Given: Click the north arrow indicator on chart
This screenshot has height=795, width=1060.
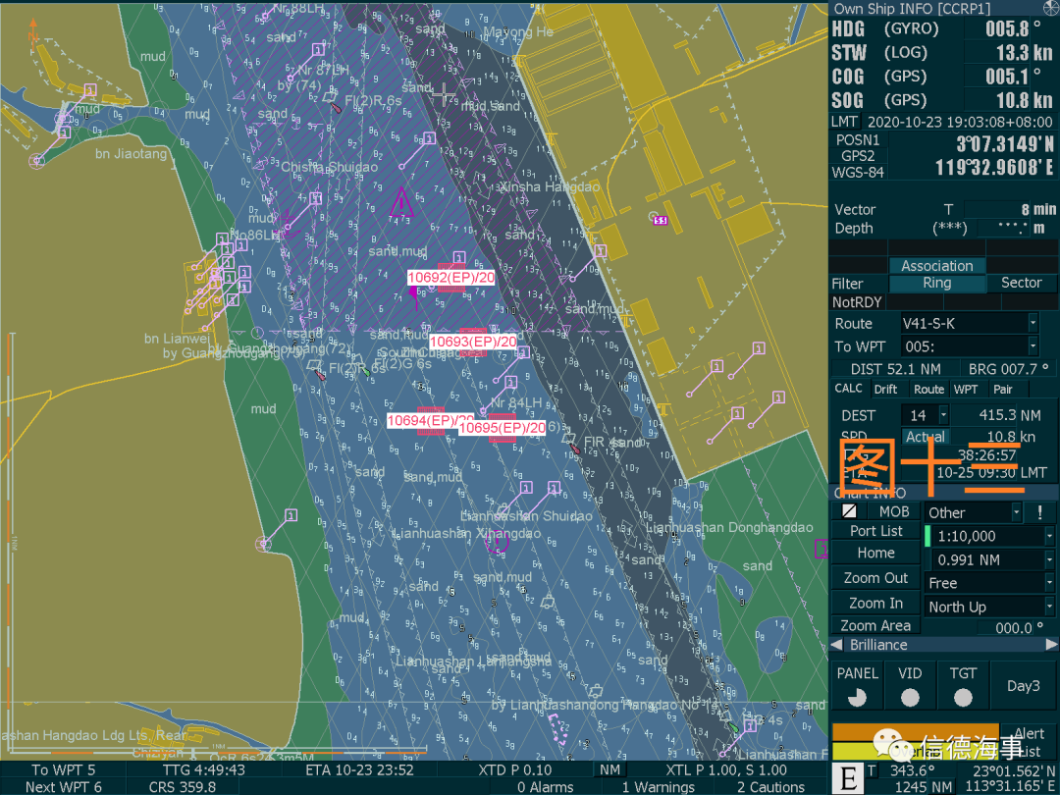Looking at the screenshot, I should click(32, 31).
